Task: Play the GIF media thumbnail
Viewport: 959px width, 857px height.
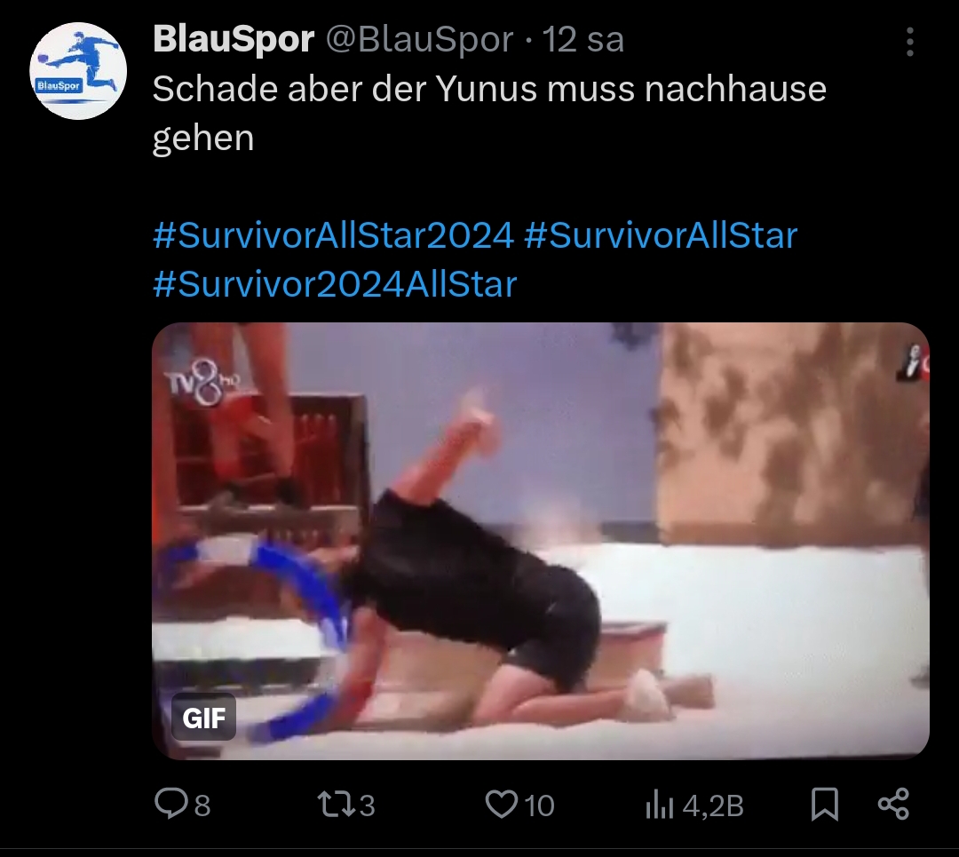Action: [x=541, y=541]
